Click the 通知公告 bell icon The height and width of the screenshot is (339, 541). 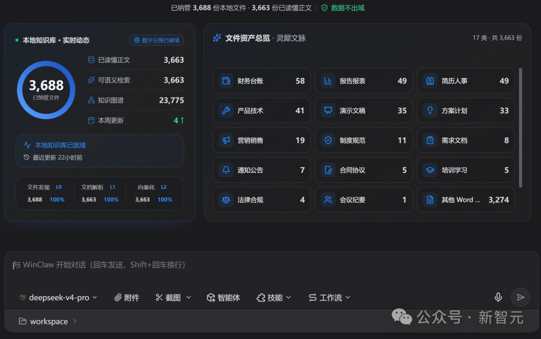(226, 170)
